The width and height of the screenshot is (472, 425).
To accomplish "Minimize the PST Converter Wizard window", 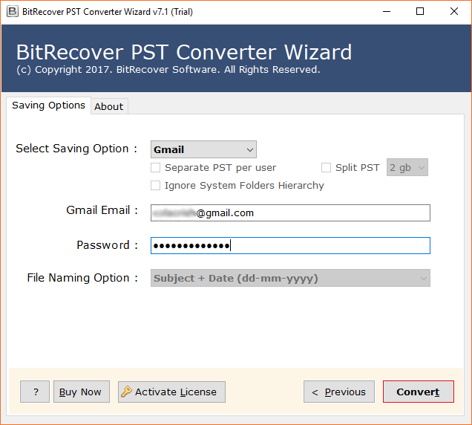I will coord(387,11).
